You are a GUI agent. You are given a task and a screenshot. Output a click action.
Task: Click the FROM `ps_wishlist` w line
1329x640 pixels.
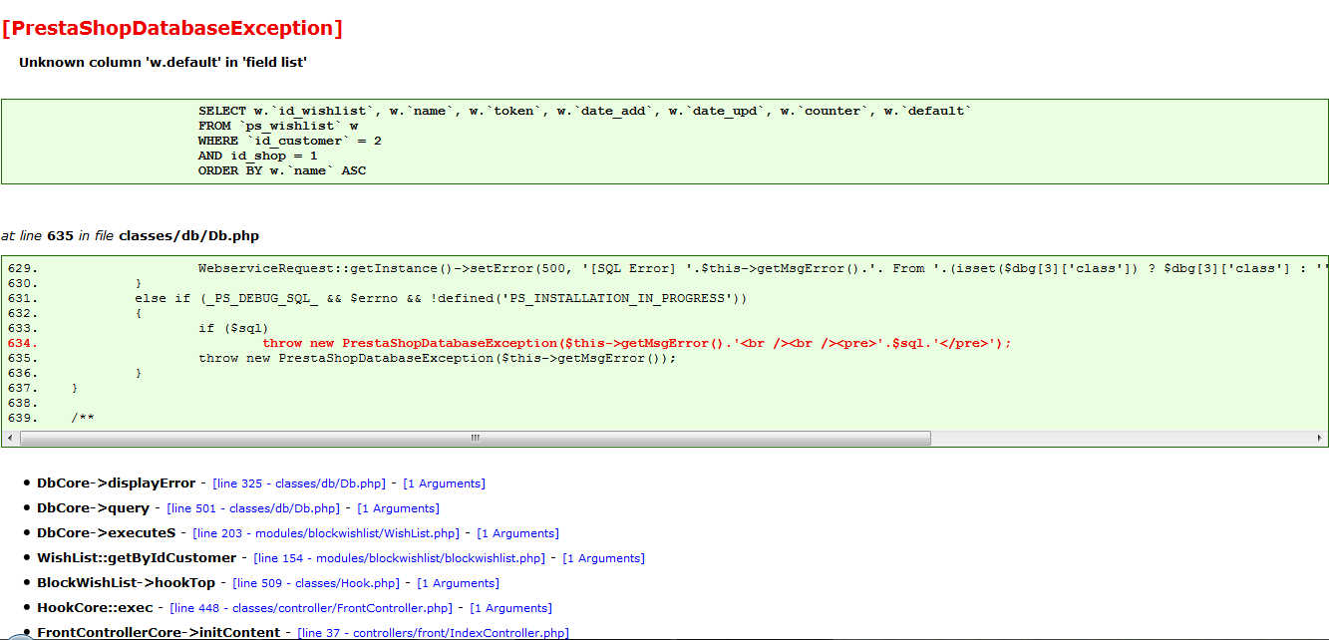click(278, 126)
